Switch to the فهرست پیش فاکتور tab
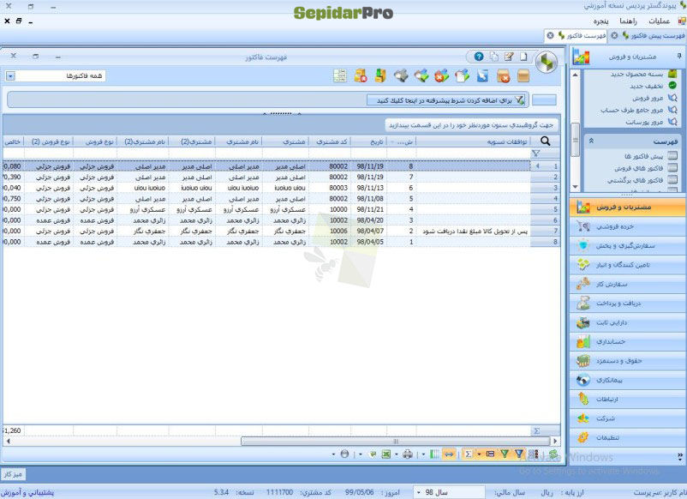Screen dimensions: 687x499 point(658,35)
